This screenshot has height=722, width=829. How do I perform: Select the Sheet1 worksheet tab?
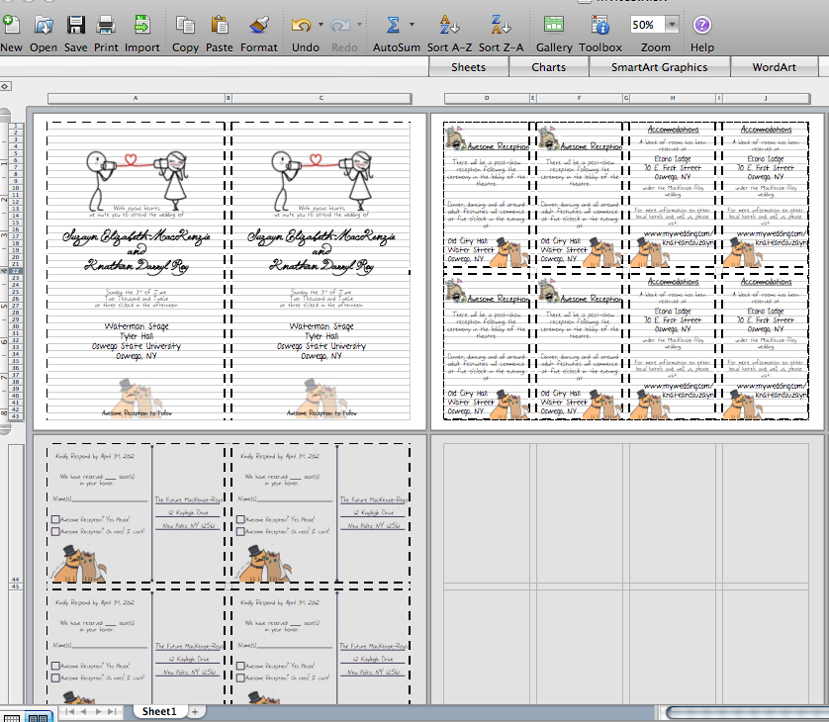(159, 711)
